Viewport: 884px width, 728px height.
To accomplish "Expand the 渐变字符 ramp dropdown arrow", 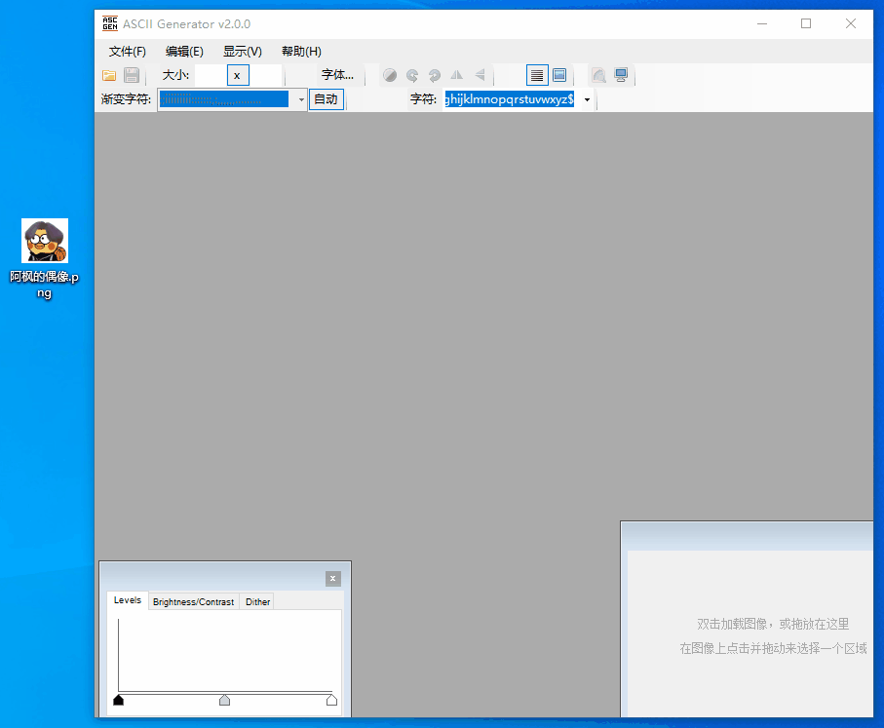I will (x=301, y=99).
